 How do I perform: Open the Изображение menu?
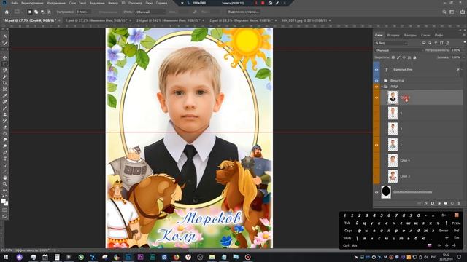tap(56, 3)
